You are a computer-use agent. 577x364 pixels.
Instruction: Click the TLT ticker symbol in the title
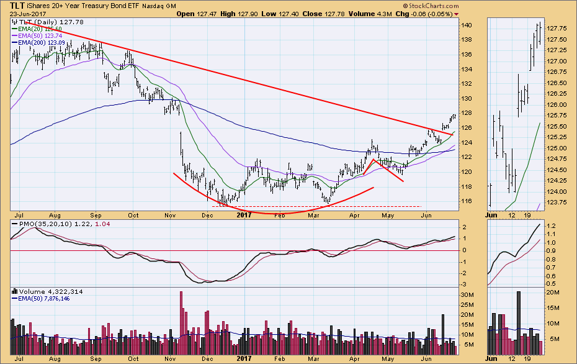[x=17, y=6]
